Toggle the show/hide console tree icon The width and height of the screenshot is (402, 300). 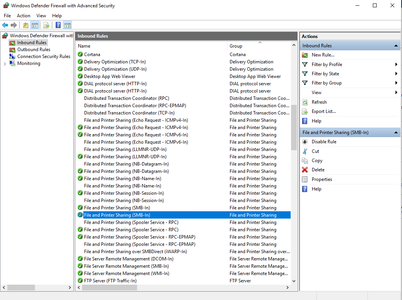pyautogui.click(x=35, y=25)
